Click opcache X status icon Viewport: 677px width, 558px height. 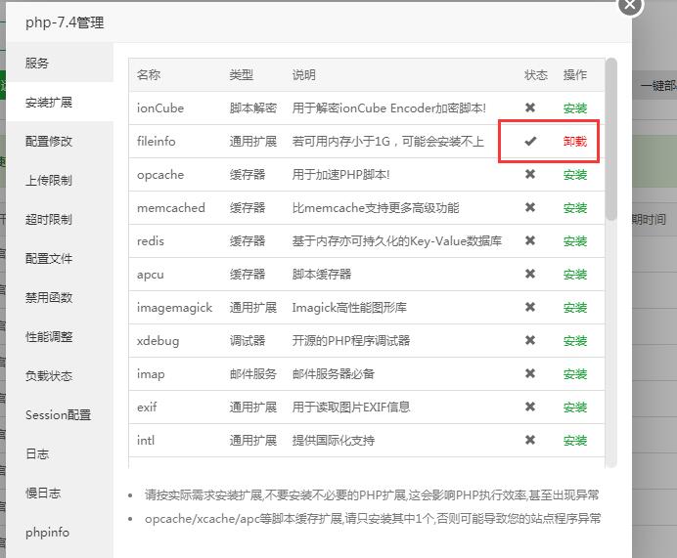(530, 174)
